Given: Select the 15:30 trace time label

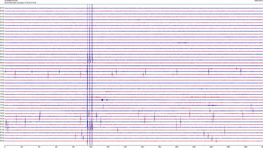Looking at the screenshot, I should point(2,97).
